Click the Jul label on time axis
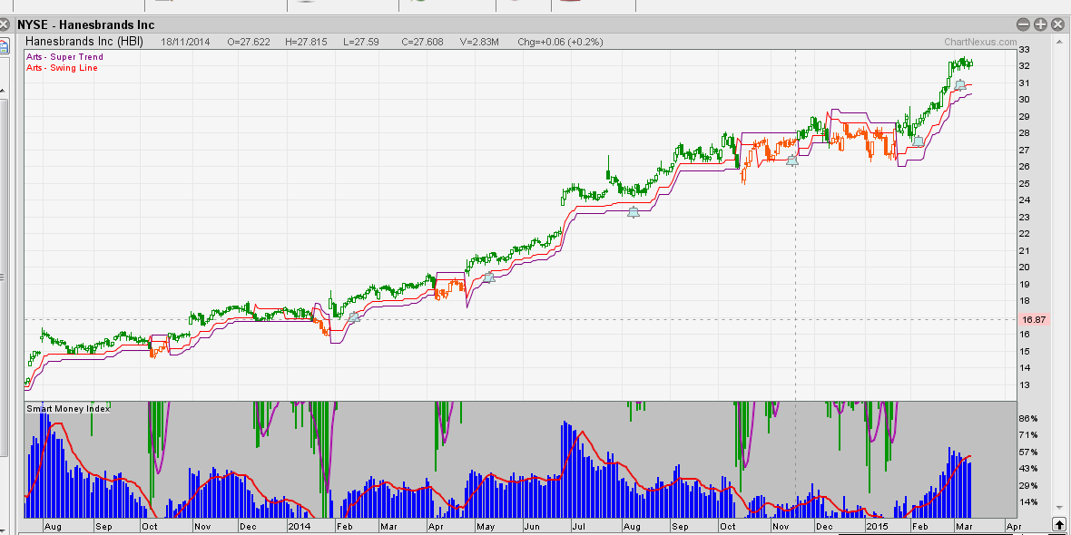 click(x=578, y=527)
